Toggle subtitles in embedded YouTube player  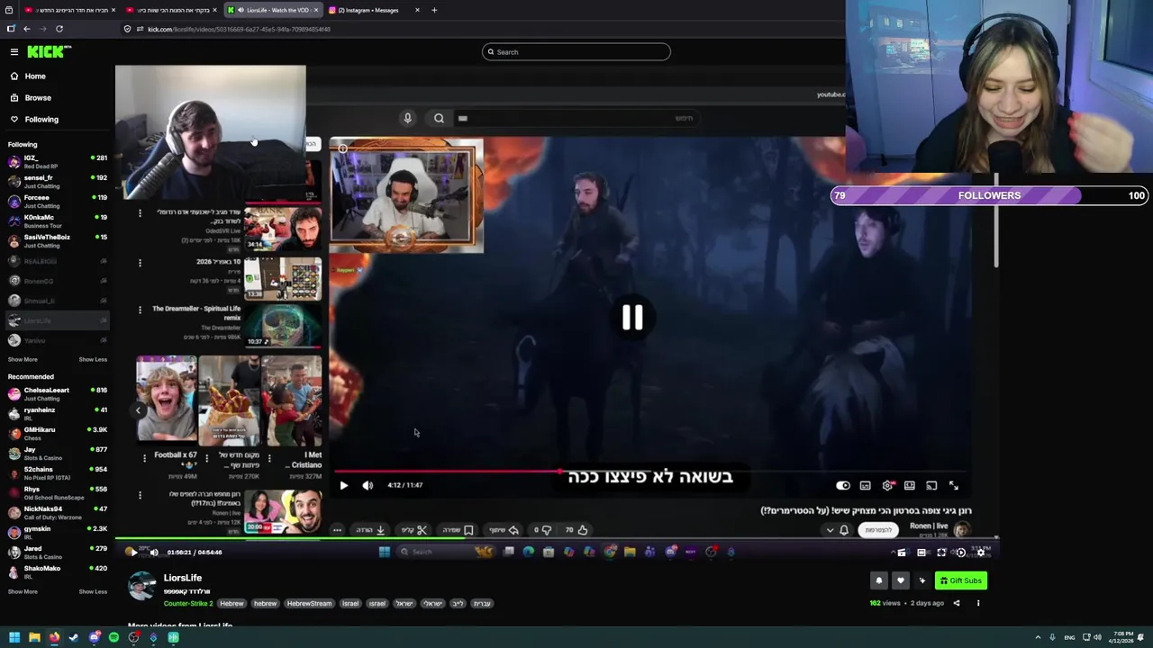(x=866, y=486)
